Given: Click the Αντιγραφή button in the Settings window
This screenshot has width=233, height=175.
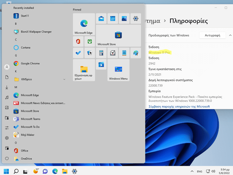Looking at the screenshot, I should [212, 35].
